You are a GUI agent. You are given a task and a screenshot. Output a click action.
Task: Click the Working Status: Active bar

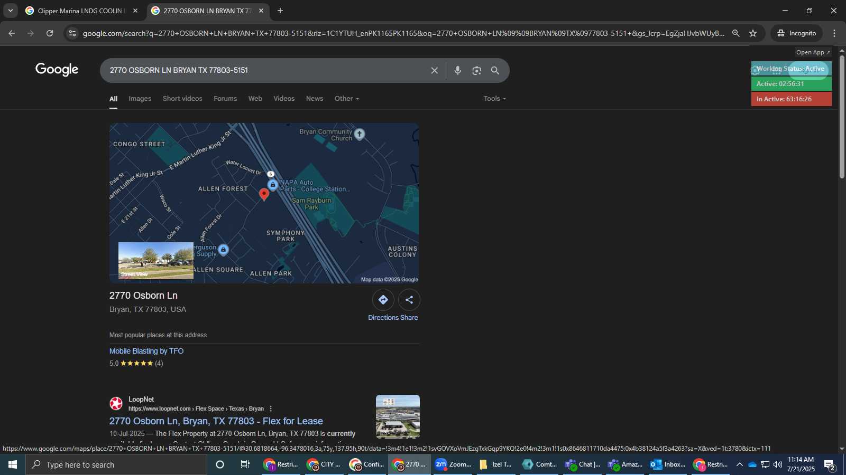pyautogui.click(x=792, y=69)
